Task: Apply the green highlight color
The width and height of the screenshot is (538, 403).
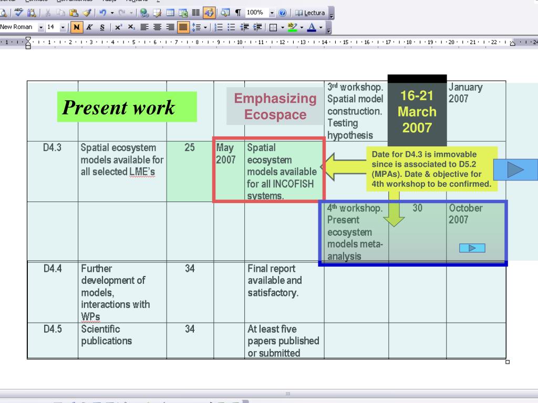Action: [x=292, y=27]
